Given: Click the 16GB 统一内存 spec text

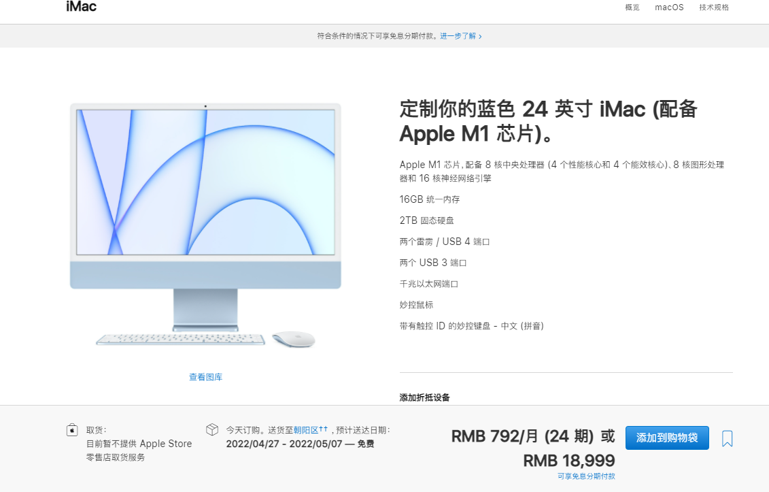Looking at the screenshot, I should click(x=430, y=199).
